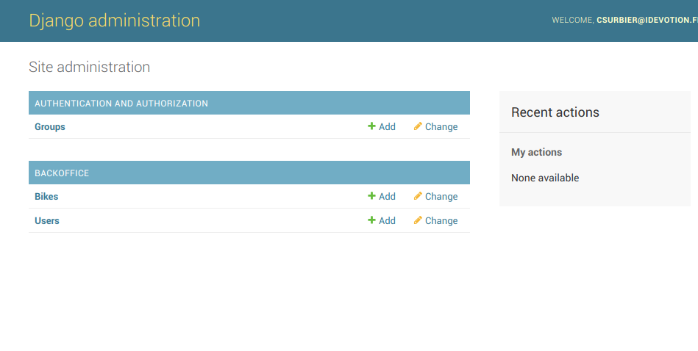The image size is (698, 351).
Task: Click the pencil icon in Bikes row
Action: (x=418, y=196)
